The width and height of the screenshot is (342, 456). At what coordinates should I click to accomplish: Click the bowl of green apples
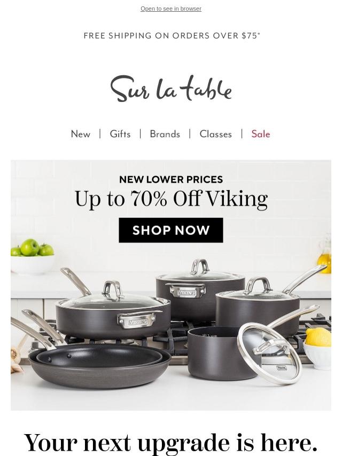32,256
